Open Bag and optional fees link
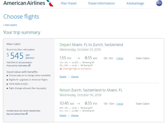The height and width of the screenshot is (123, 165). [x=16, y=114]
